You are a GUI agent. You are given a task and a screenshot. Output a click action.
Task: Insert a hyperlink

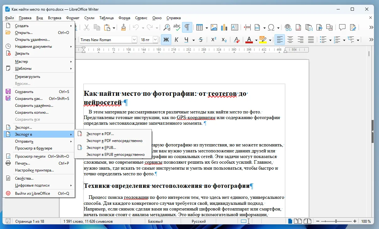point(288,27)
